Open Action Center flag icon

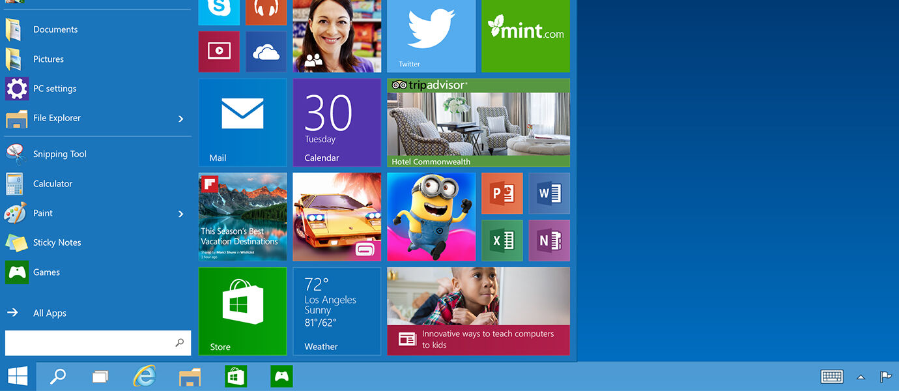click(x=885, y=377)
